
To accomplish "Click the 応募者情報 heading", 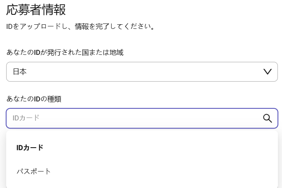I will coord(36,10).
